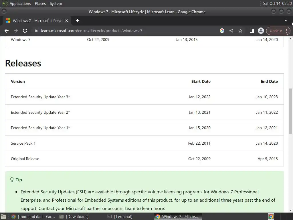
Task: Click the Jan 12, 2022 start date
Action: 199,97
